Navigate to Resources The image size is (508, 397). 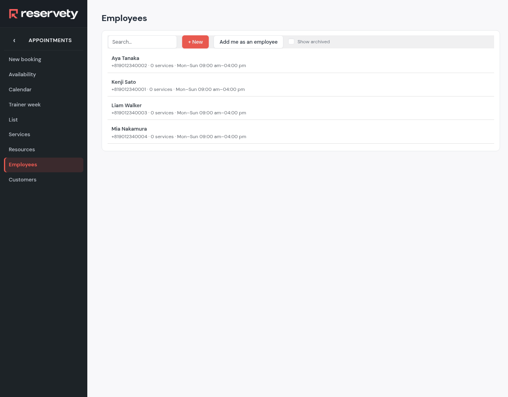[44, 150]
